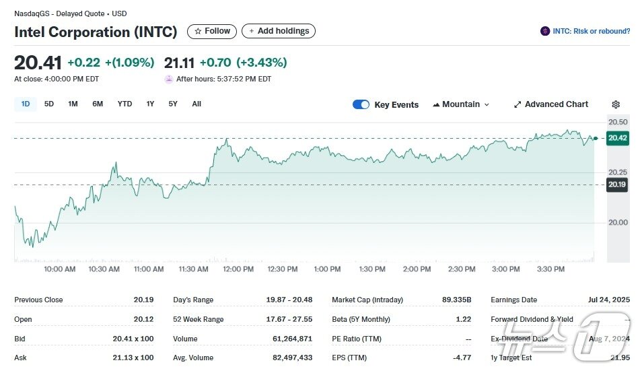Open chart settings gear icon
Screen dimensions: 640x371
[615, 104]
